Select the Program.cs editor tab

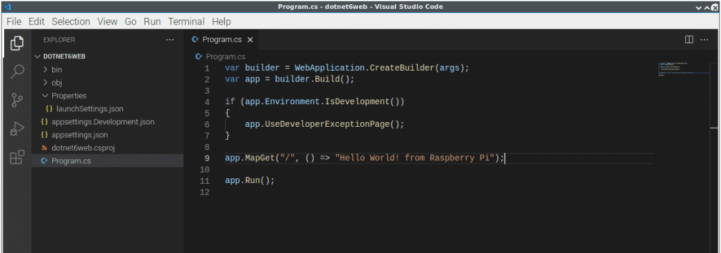coord(222,40)
